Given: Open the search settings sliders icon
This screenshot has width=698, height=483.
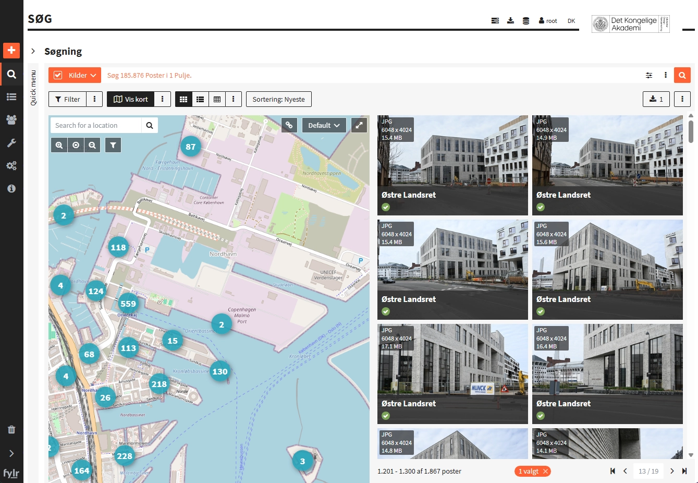Looking at the screenshot, I should (649, 75).
